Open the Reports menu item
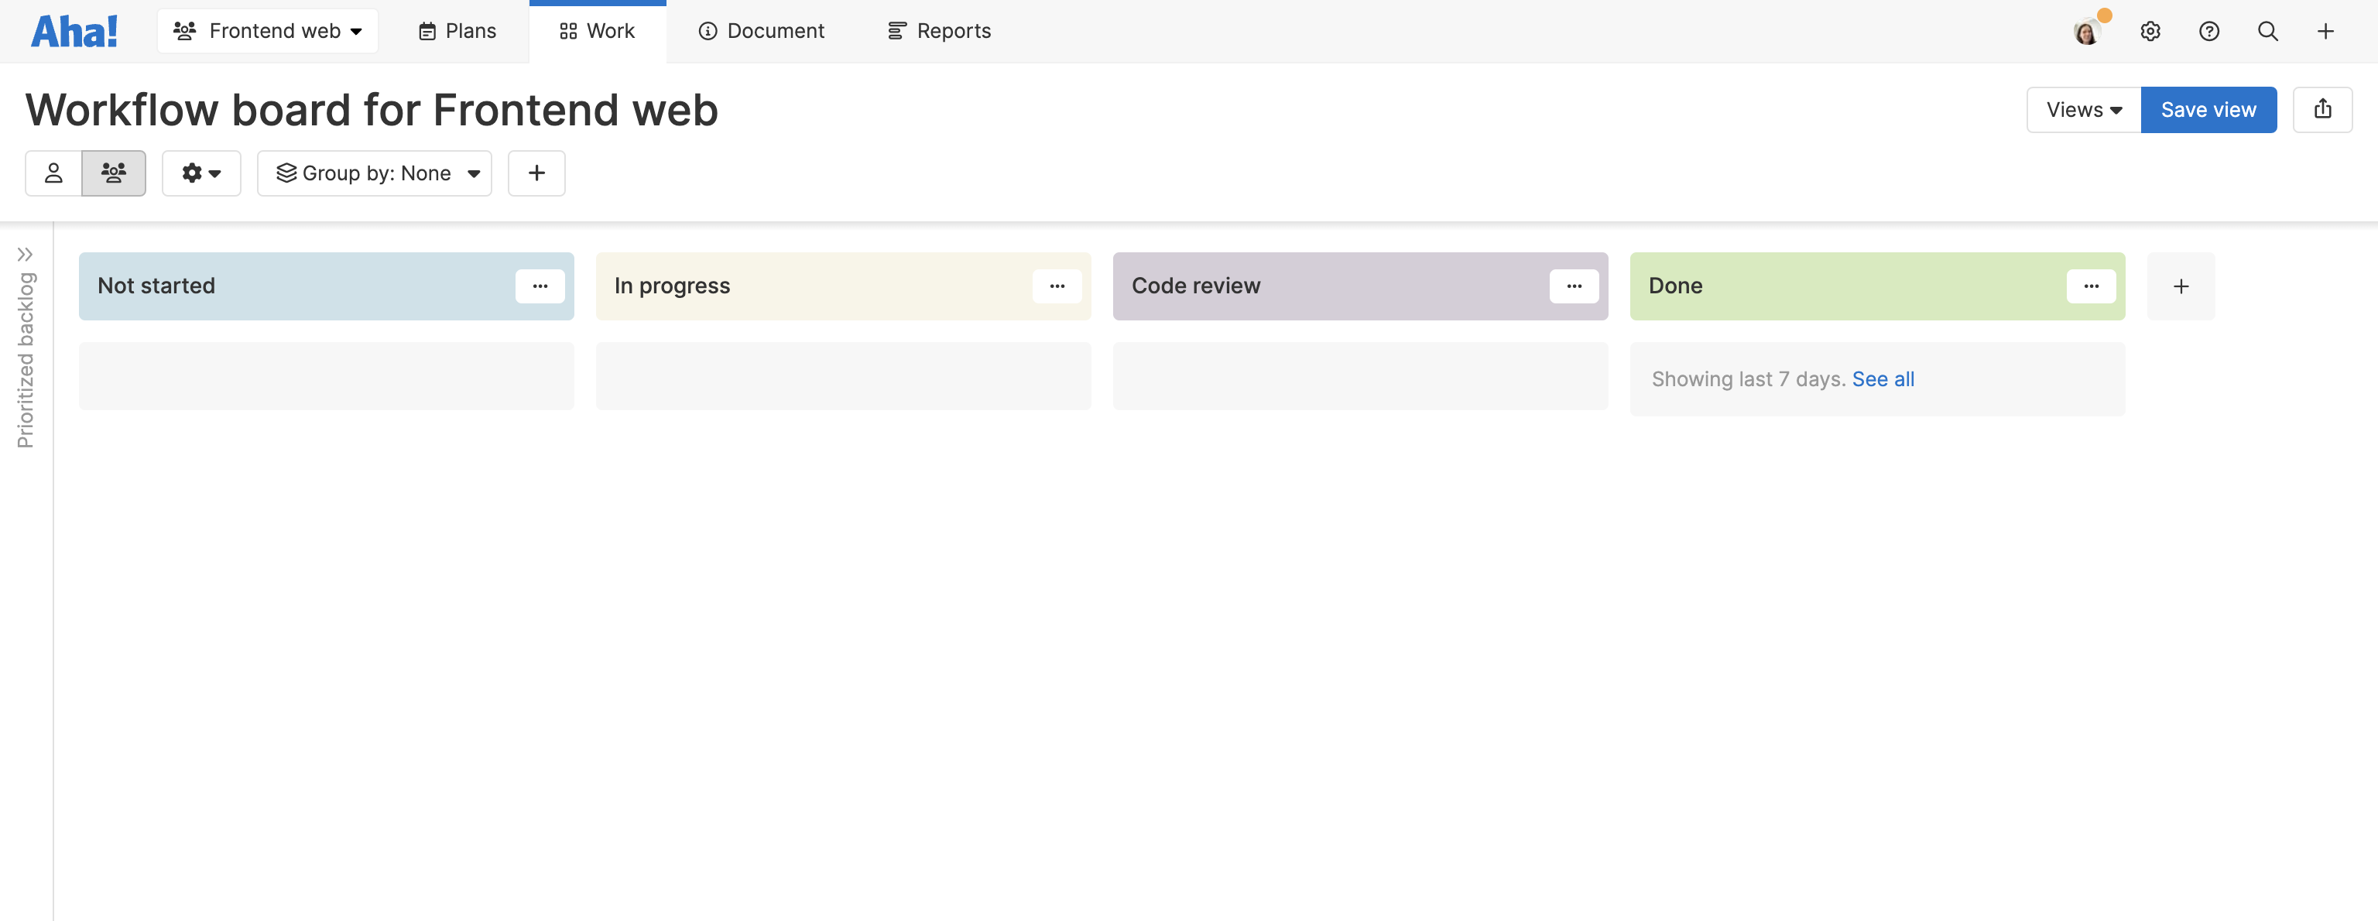The width and height of the screenshot is (2378, 921). [x=938, y=30]
